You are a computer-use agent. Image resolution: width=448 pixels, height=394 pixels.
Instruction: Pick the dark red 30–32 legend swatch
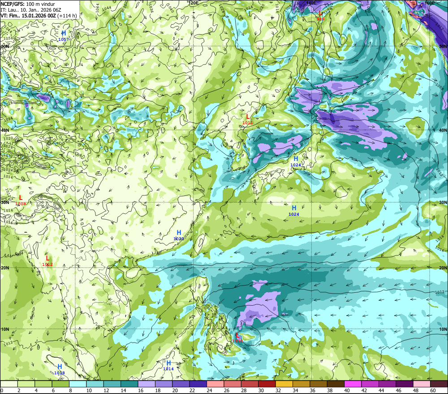(x=267, y=384)
